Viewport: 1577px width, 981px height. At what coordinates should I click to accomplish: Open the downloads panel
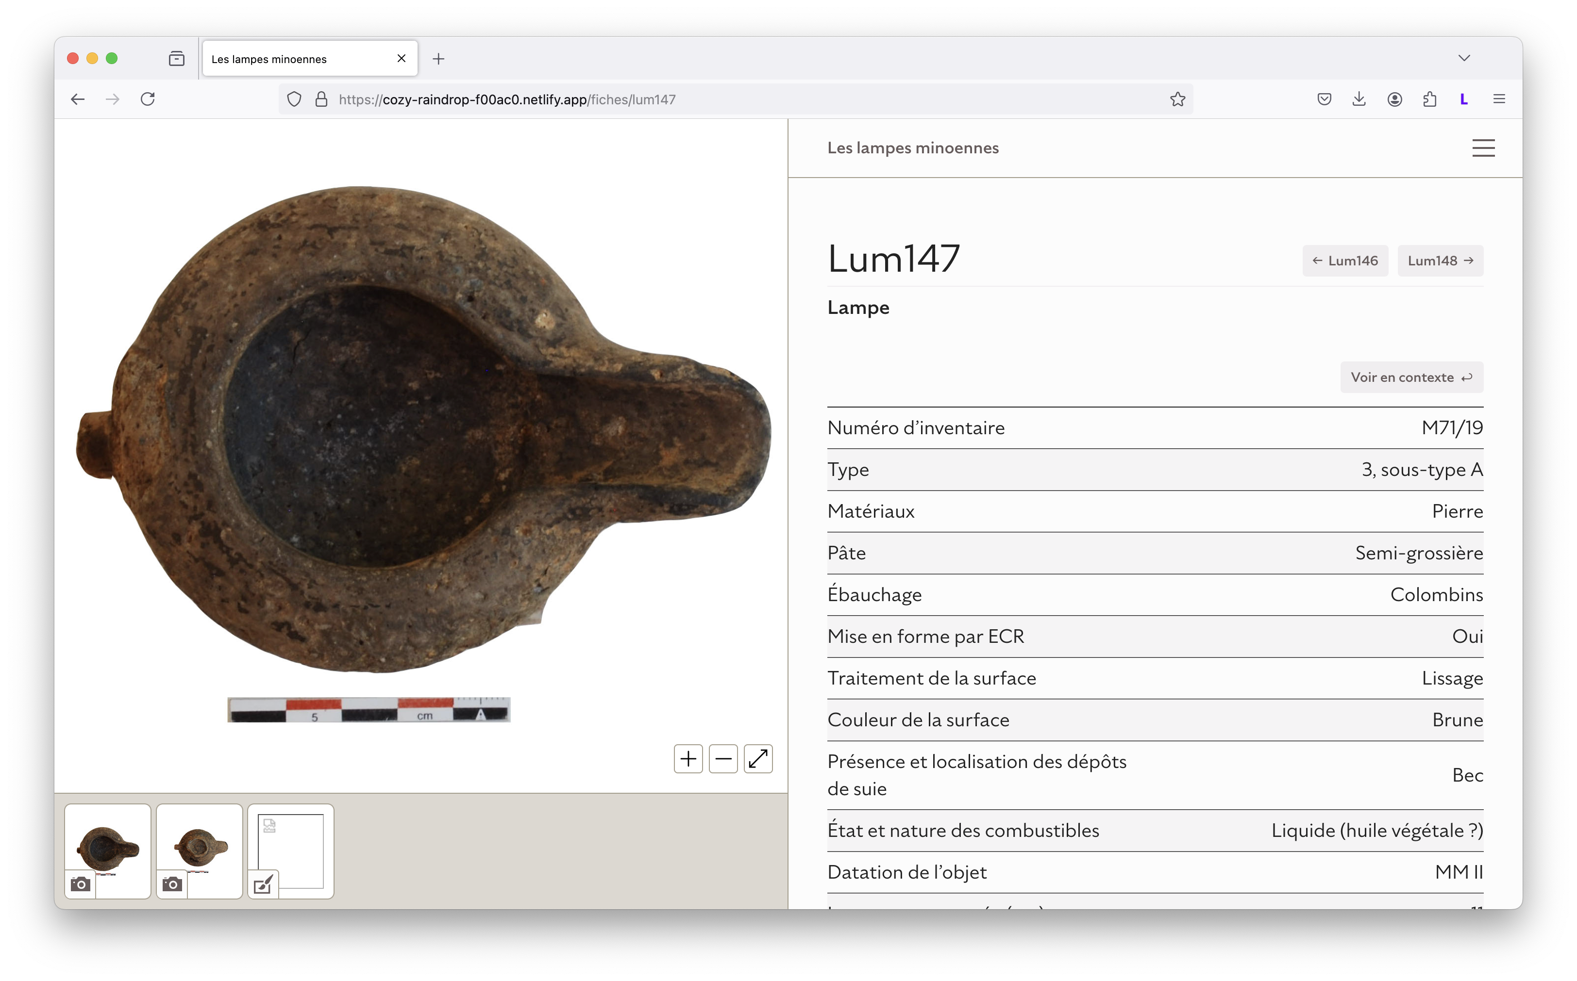click(1359, 99)
